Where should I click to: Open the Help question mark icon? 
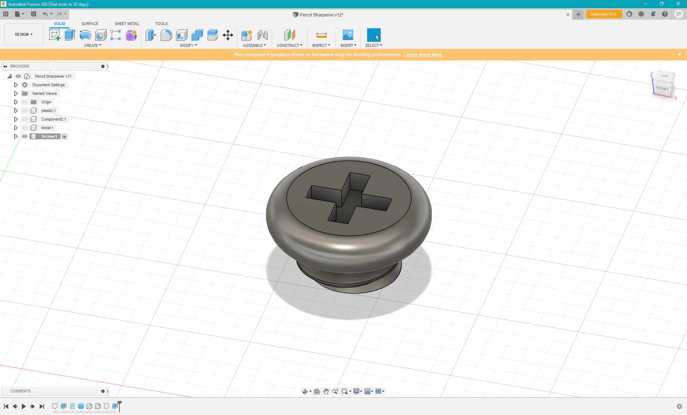pos(665,14)
